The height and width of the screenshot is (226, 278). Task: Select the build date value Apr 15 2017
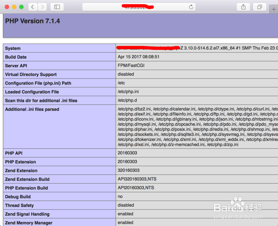tap(138, 57)
